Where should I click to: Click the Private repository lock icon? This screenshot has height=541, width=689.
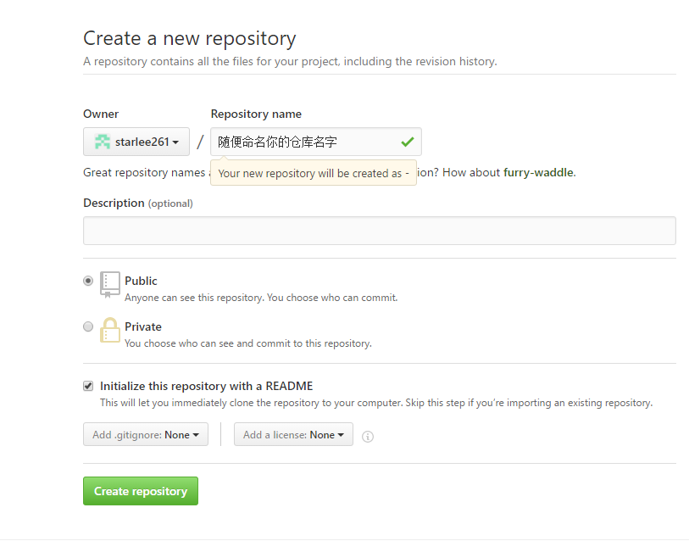click(110, 330)
